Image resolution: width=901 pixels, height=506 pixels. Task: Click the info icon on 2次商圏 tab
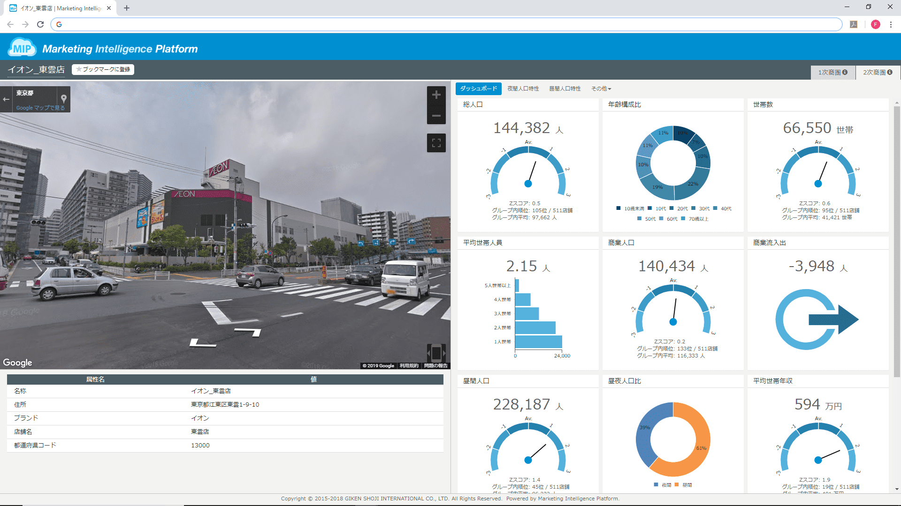(890, 72)
